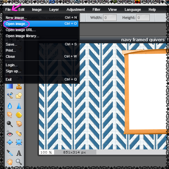Select the Drawing shapes tool
This screenshot has width=169, height=169.
click(x=19, y=96)
